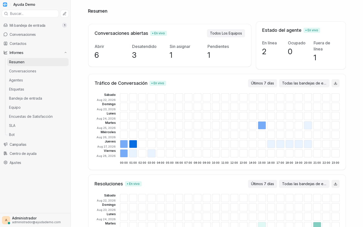Click the Tráfico de Conversación card title
363x227 pixels.
(121, 83)
